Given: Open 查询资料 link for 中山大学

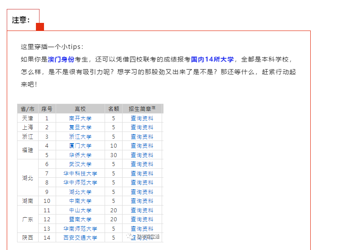Looking at the screenshot, I should point(142,211).
